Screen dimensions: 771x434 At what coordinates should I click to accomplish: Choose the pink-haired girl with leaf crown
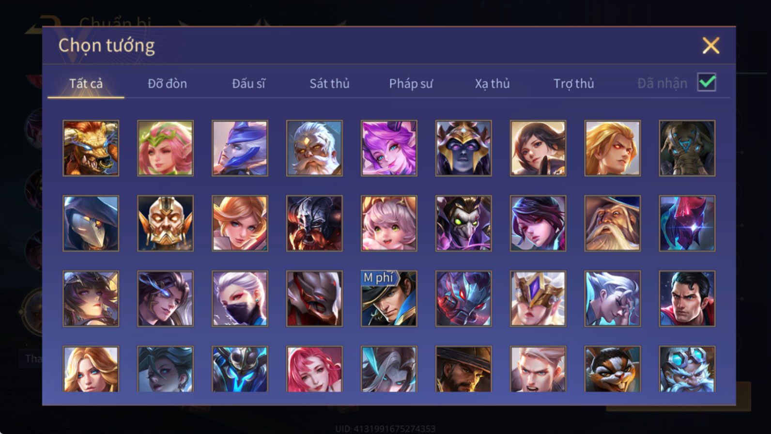click(x=165, y=148)
